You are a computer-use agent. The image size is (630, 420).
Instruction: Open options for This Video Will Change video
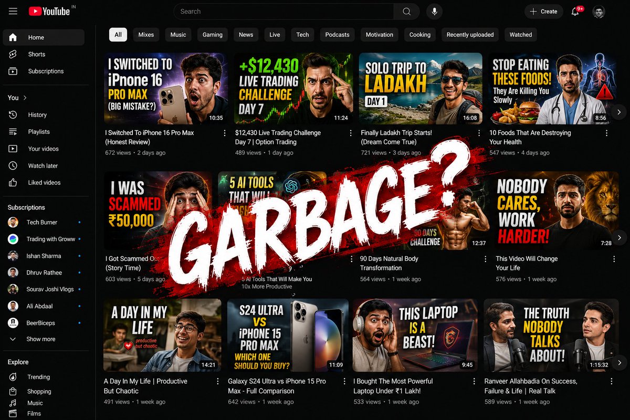click(x=614, y=259)
